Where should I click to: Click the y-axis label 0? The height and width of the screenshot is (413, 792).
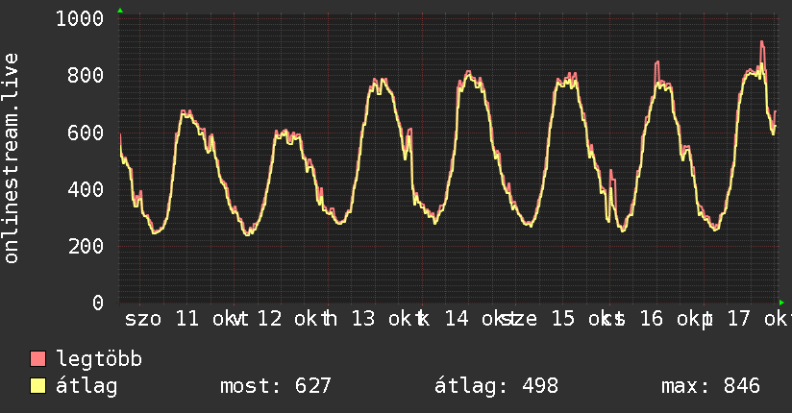coord(98,303)
